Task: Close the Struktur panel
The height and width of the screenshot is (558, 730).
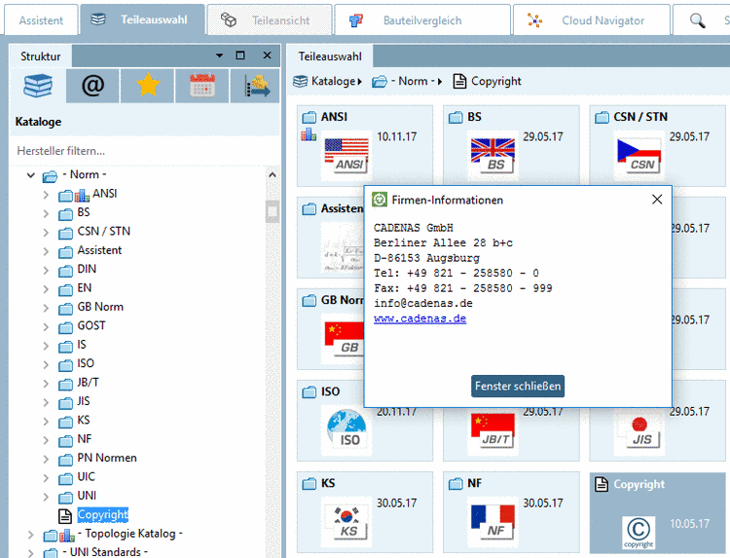Action: [268, 56]
